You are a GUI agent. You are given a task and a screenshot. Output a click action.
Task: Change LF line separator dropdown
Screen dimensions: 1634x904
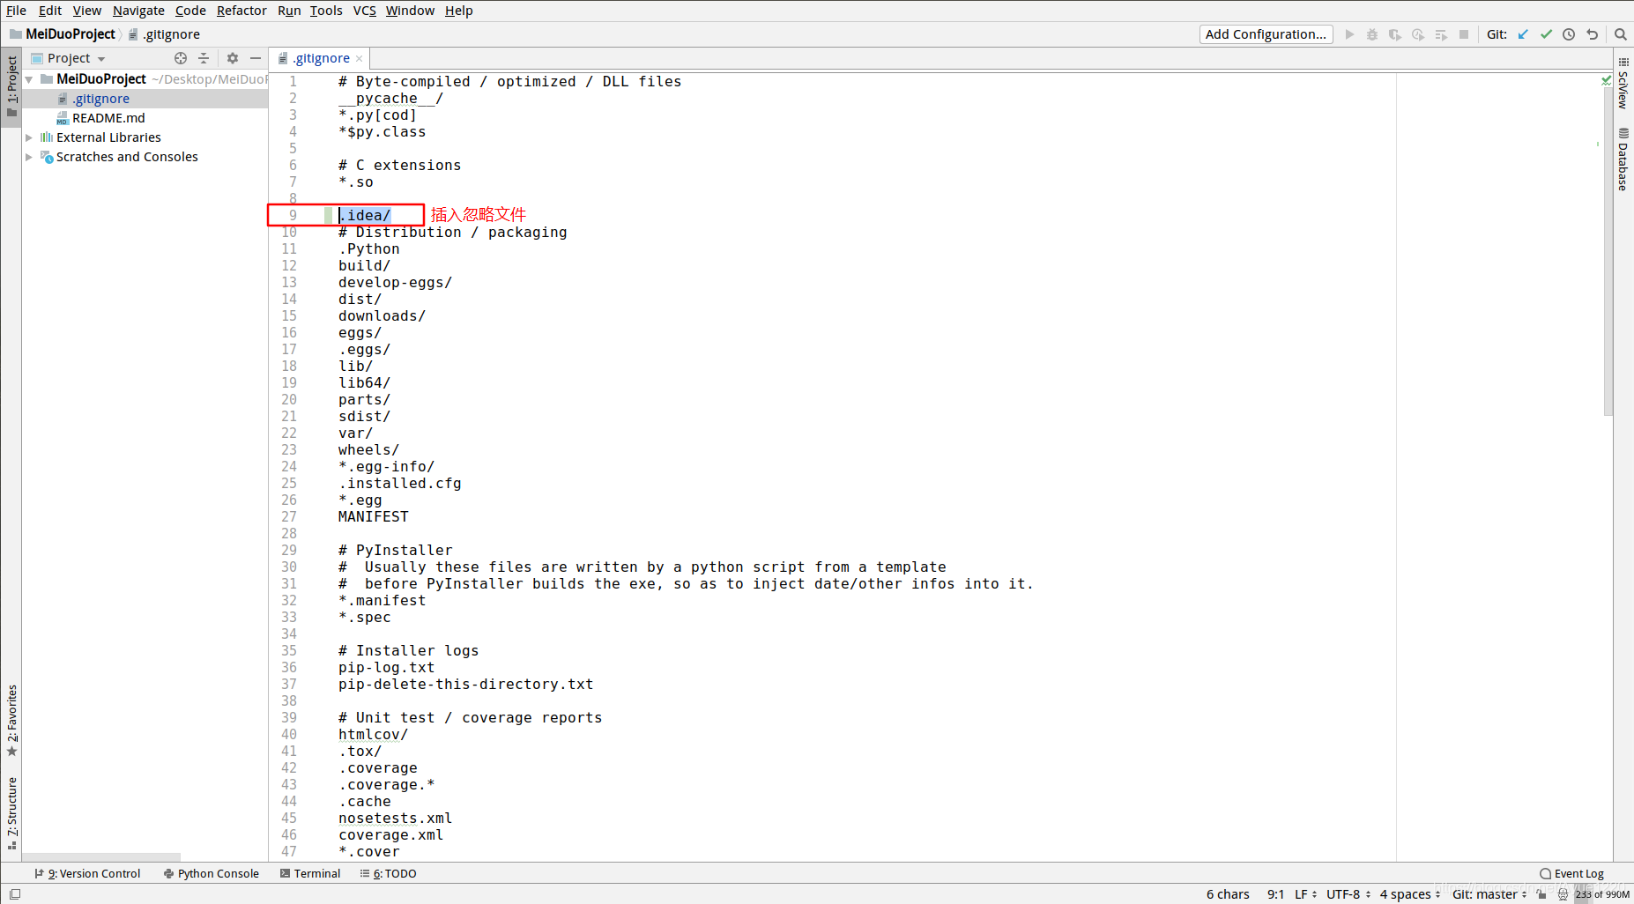[x=1306, y=894]
